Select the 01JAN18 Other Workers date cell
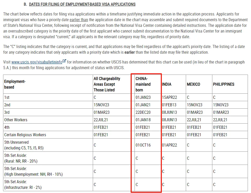The image size is (251, 193). coord(143,120)
